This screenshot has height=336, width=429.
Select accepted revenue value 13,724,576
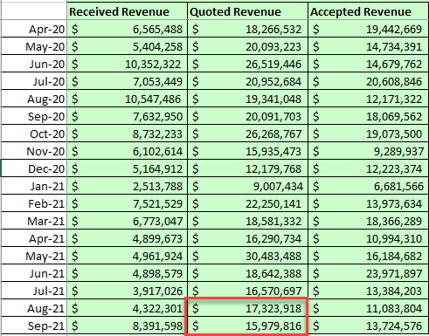coord(369,326)
